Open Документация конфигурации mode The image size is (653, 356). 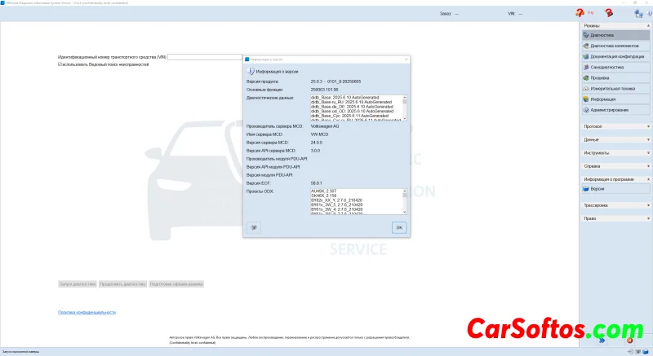(x=614, y=57)
